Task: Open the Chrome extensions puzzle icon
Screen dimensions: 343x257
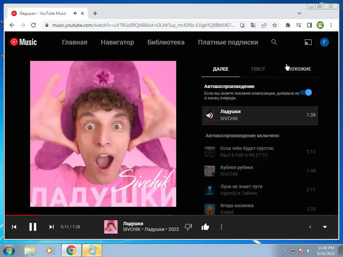Action: (x=288, y=25)
